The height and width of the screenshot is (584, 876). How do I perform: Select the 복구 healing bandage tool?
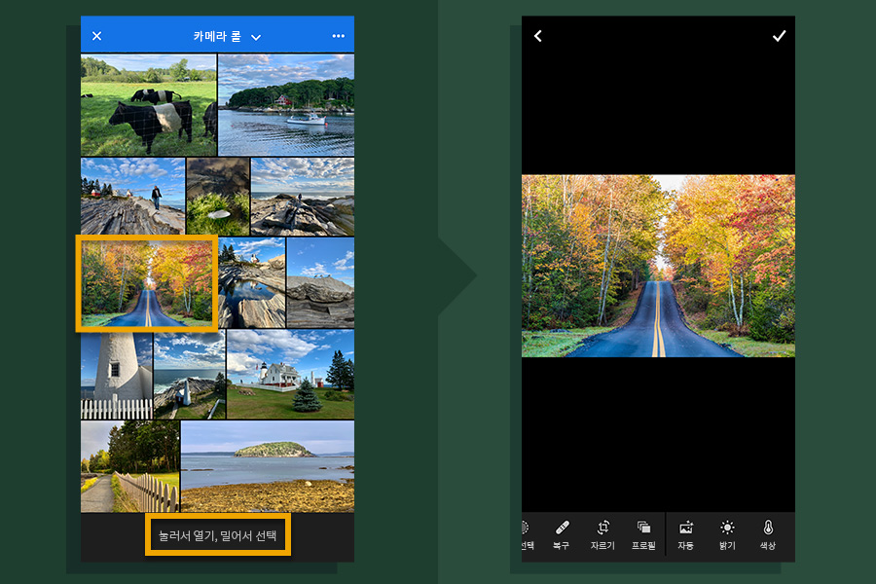[562, 534]
